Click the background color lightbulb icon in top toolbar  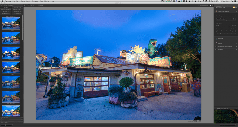(210, 5)
